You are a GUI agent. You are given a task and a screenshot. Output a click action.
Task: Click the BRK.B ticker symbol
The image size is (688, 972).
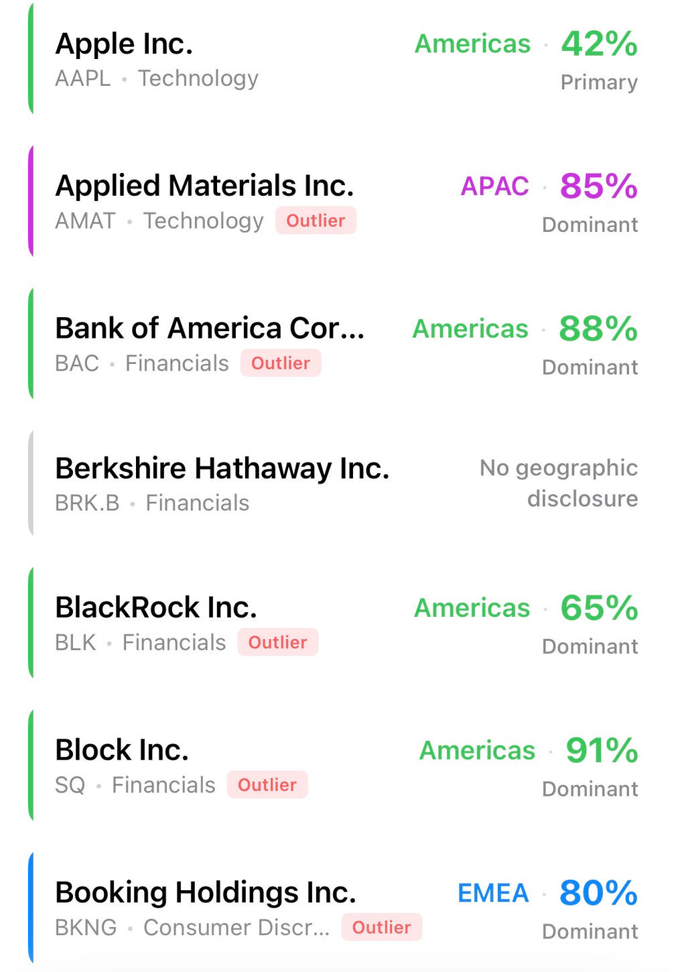[87, 503]
